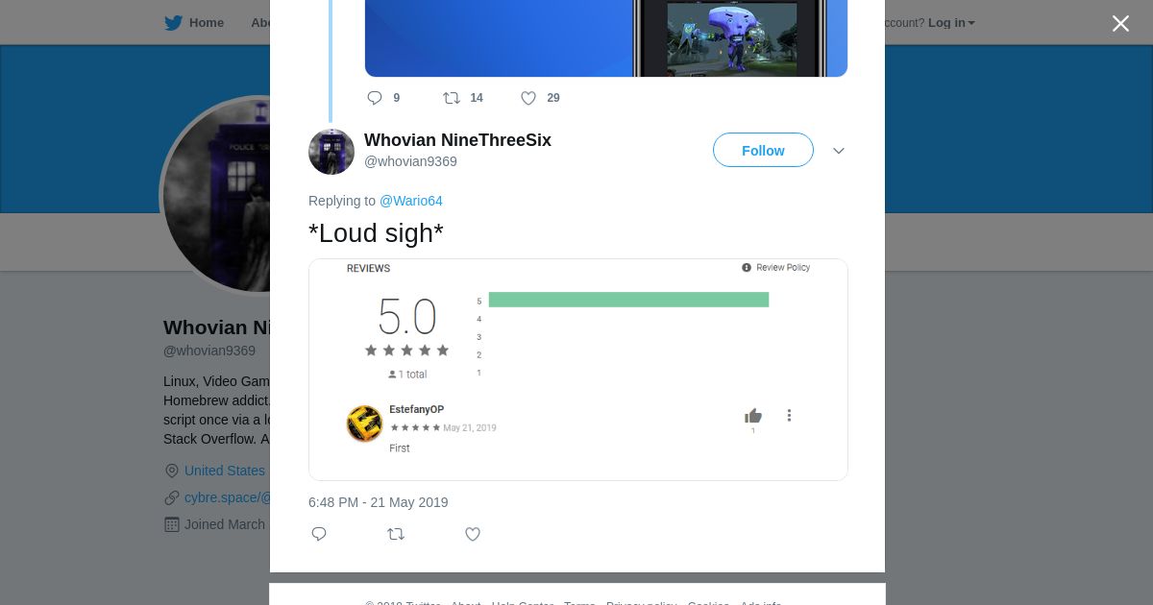Expand the Log in dropdown caret
The width and height of the screenshot is (1153, 605).
tap(971, 23)
